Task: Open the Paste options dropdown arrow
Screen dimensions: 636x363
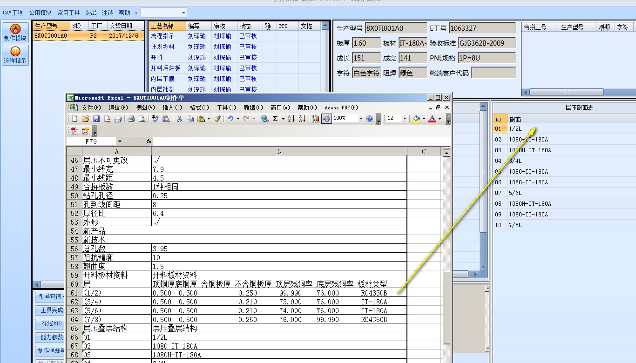Action: (x=209, y=119)
